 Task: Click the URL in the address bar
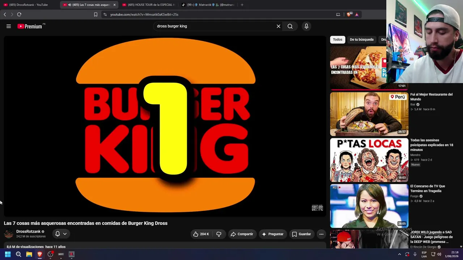point(144,14)
